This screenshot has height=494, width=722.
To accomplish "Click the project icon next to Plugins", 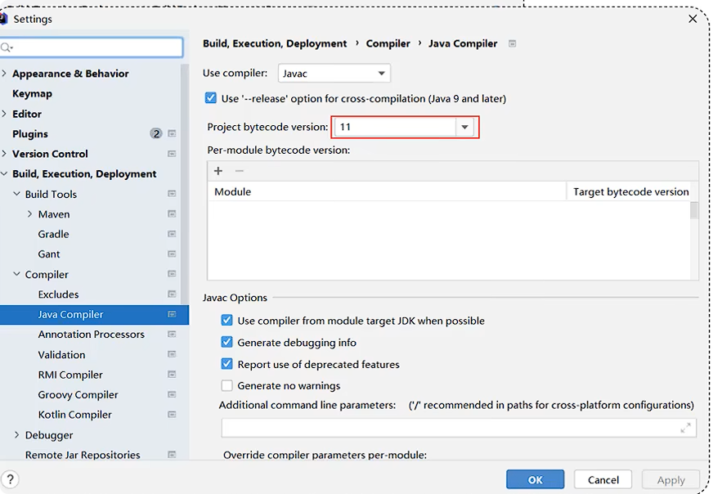I will (x=172, y=133).
